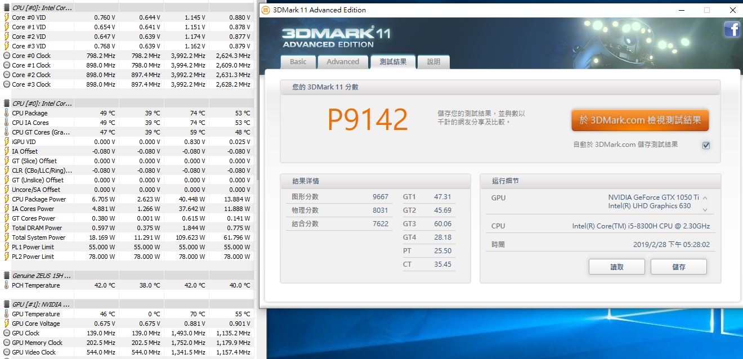Select the GT Cores Power lightning icon
The width and height of the screenshot is (743, 359).
6,218
